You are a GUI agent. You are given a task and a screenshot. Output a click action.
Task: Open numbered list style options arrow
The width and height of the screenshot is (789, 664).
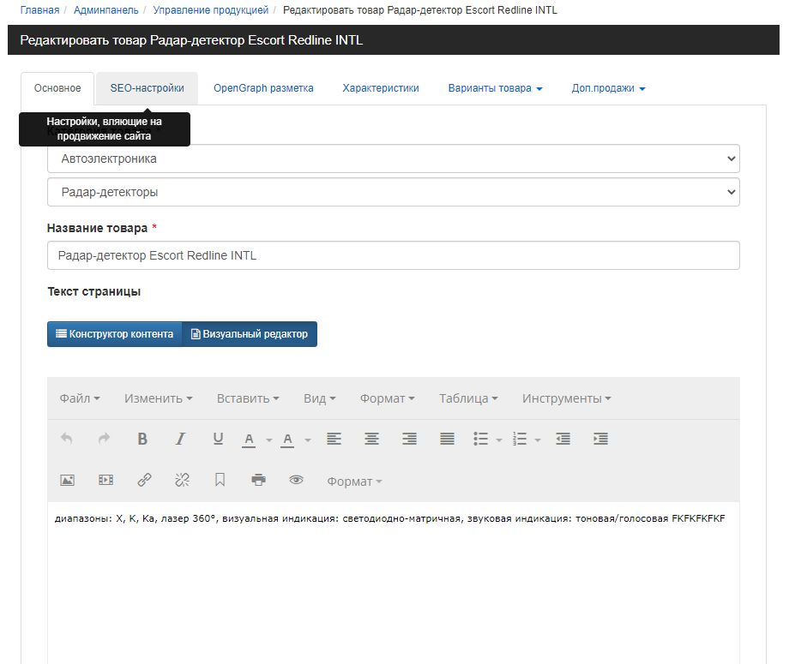point(538,440)
